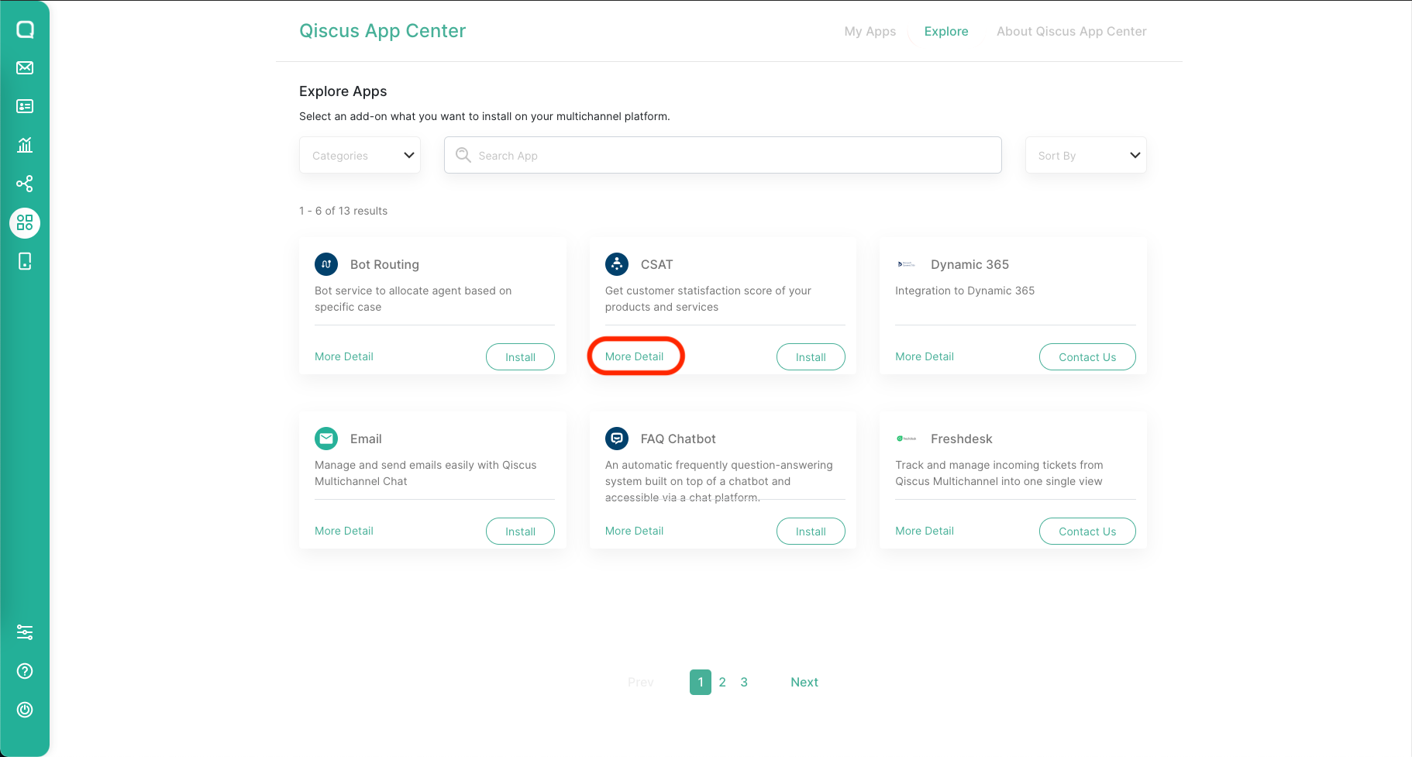
Task: Switch to the Explore tab
Action: [x=945, y=31]
